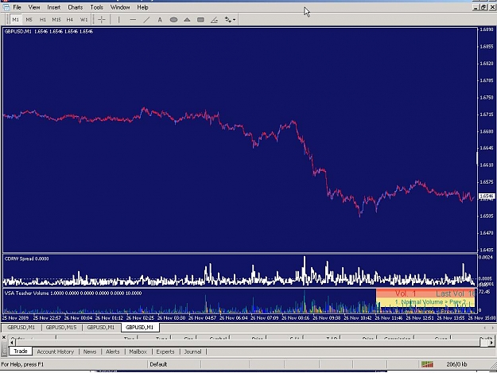Select the vertical line drawing tool
497x373 pixels.
(118, 20)
